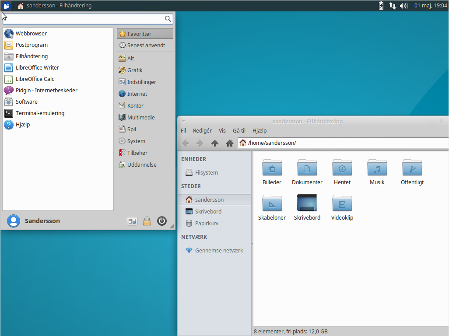Select the Skrivebord folder icon in file view

coord(307,208)
